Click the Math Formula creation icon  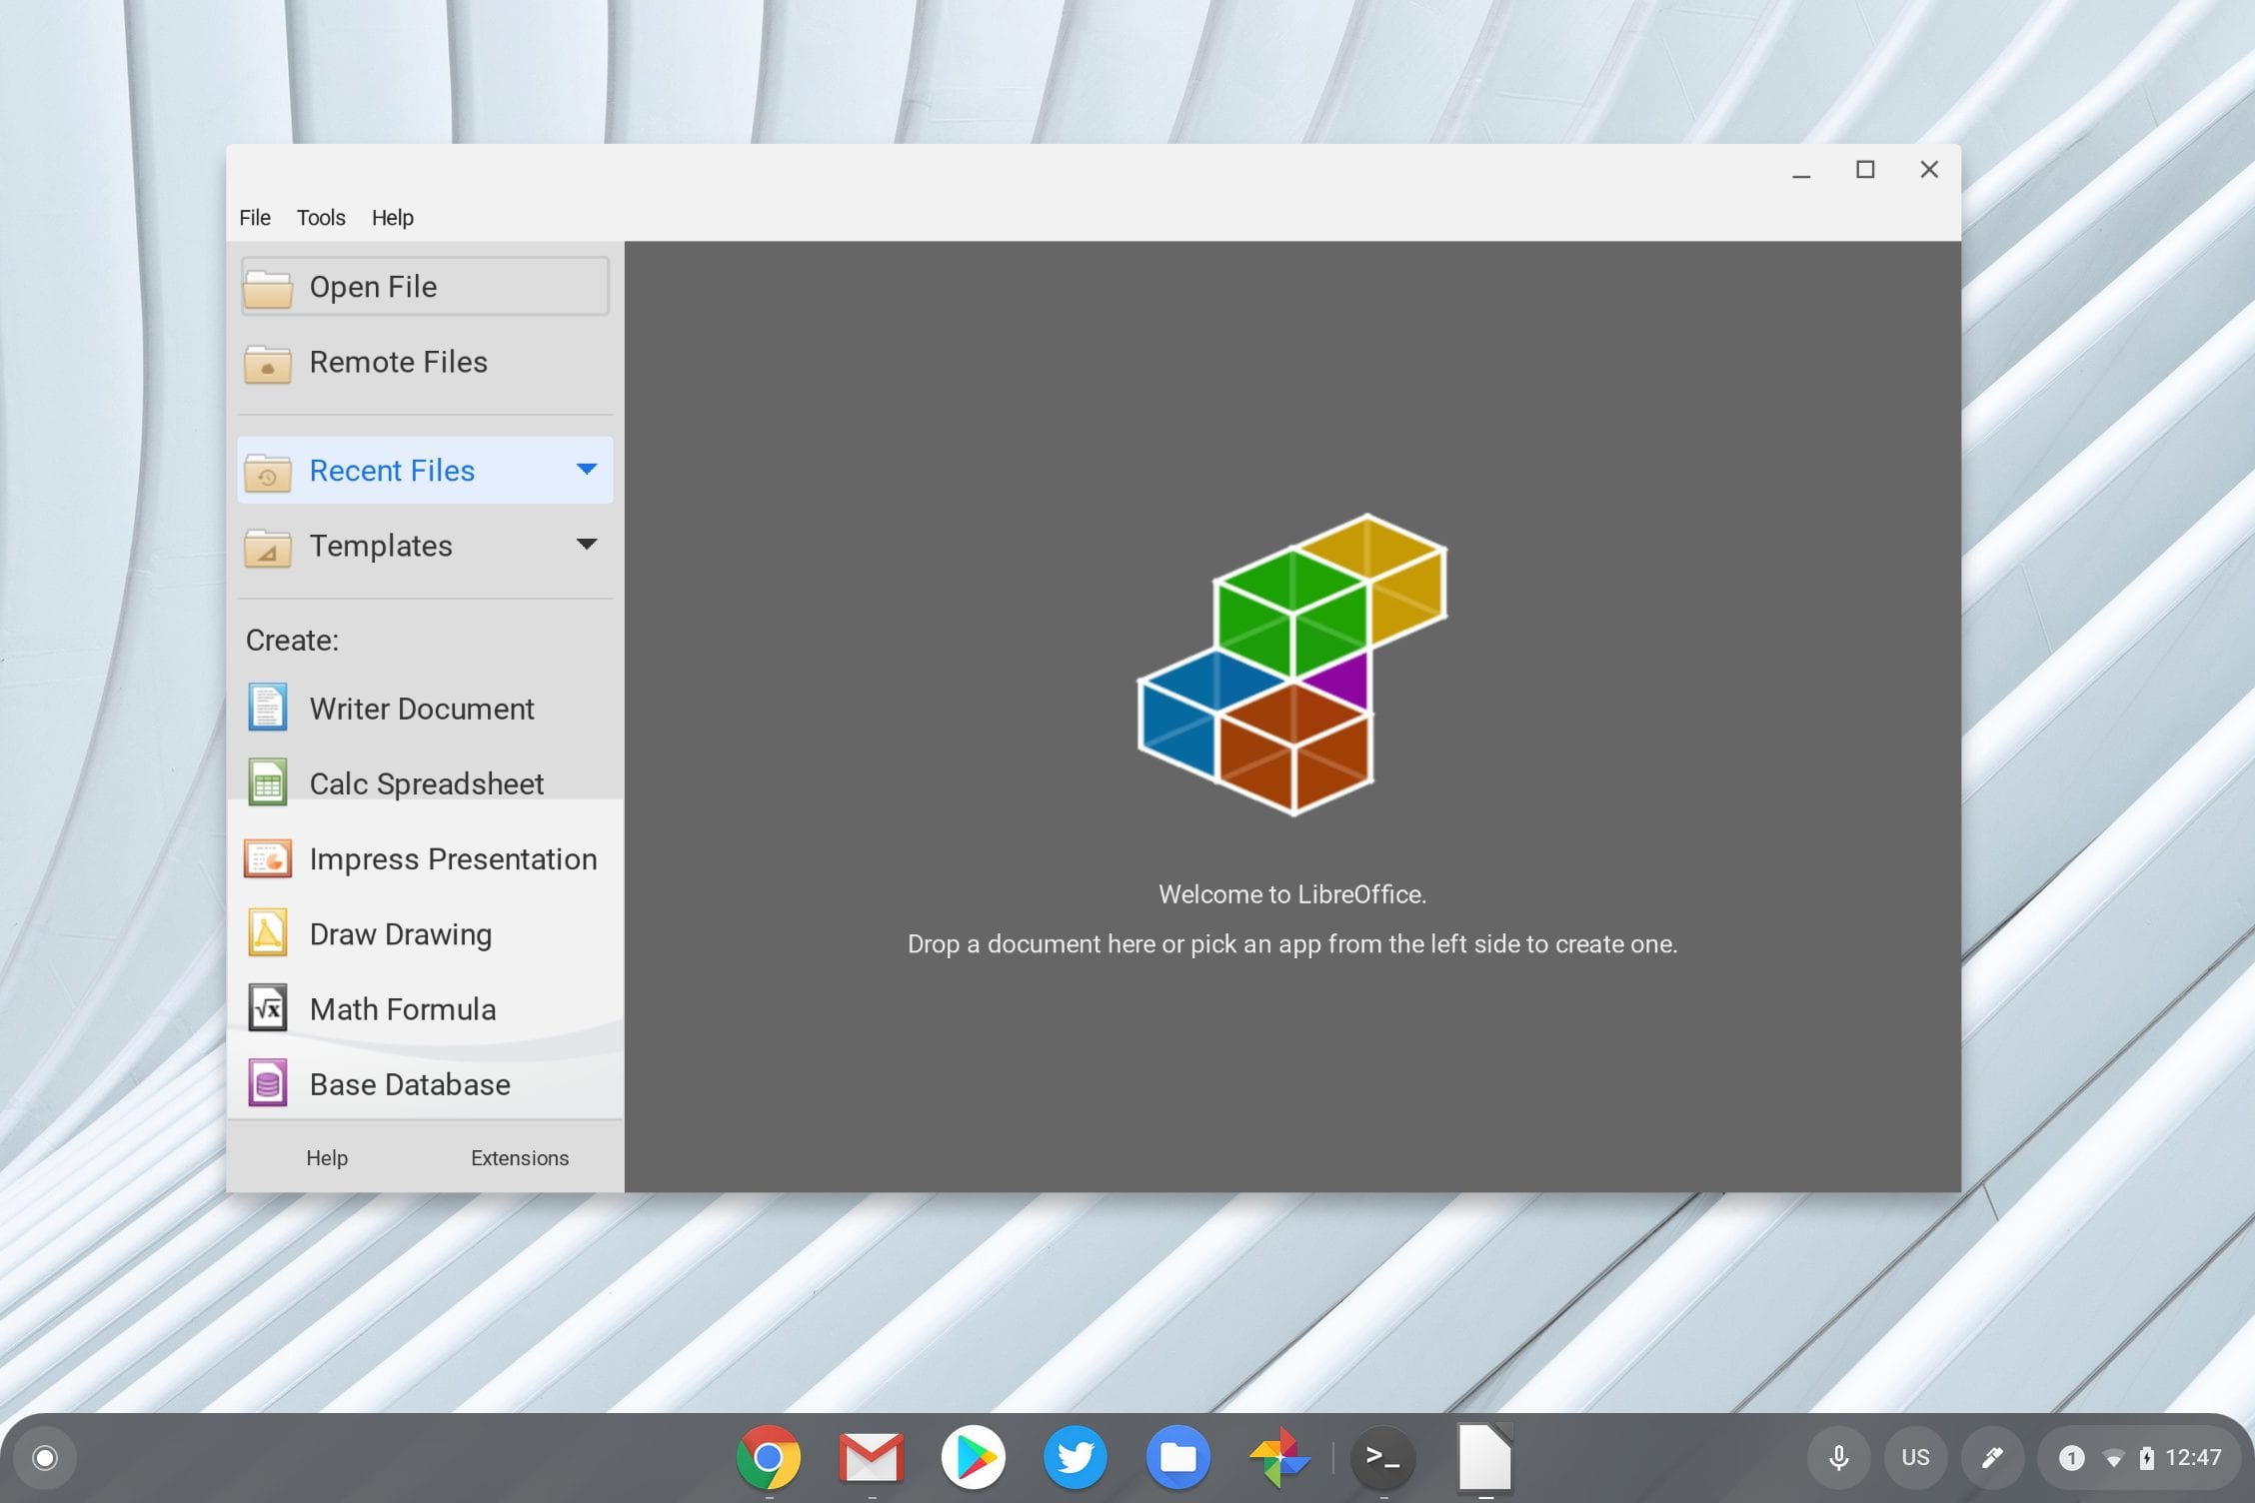270,1008
